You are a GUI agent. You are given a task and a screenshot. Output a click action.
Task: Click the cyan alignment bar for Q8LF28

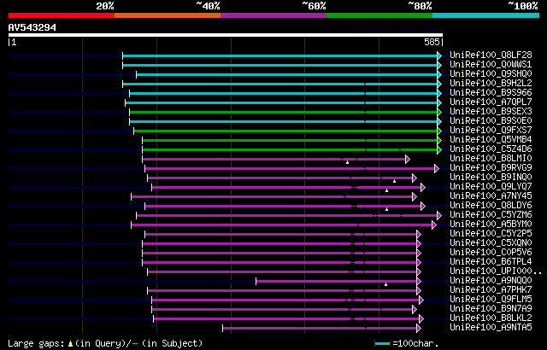point(279,56)
